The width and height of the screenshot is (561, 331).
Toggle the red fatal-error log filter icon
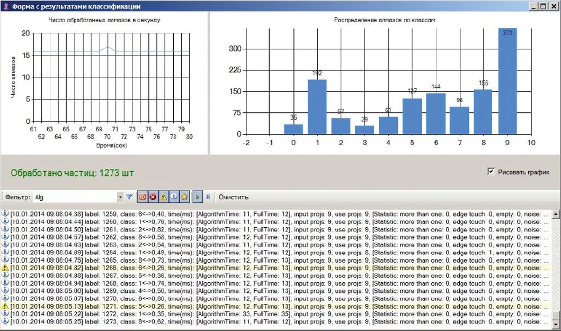pyautogui.click(x=142, y=197)
